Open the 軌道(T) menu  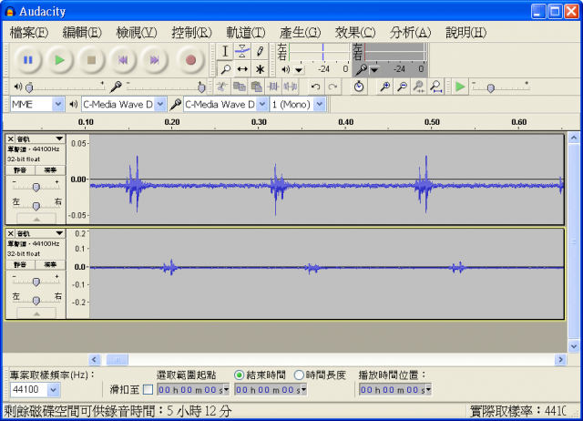coord(246,33)
